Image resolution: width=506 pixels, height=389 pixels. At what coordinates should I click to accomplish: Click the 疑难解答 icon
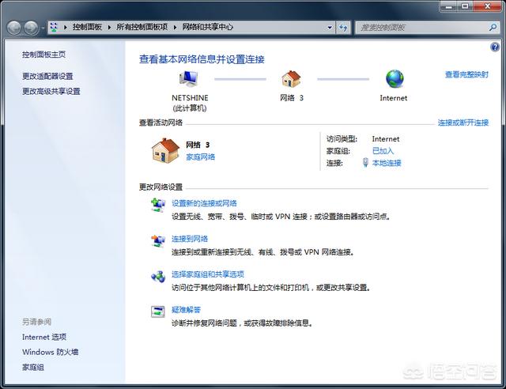point(158,312)
